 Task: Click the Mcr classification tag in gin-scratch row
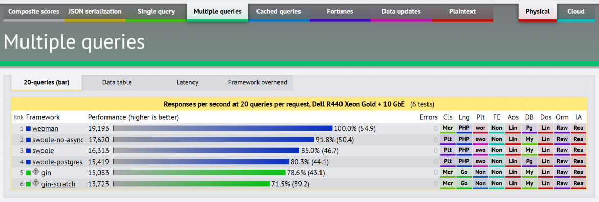447,184
